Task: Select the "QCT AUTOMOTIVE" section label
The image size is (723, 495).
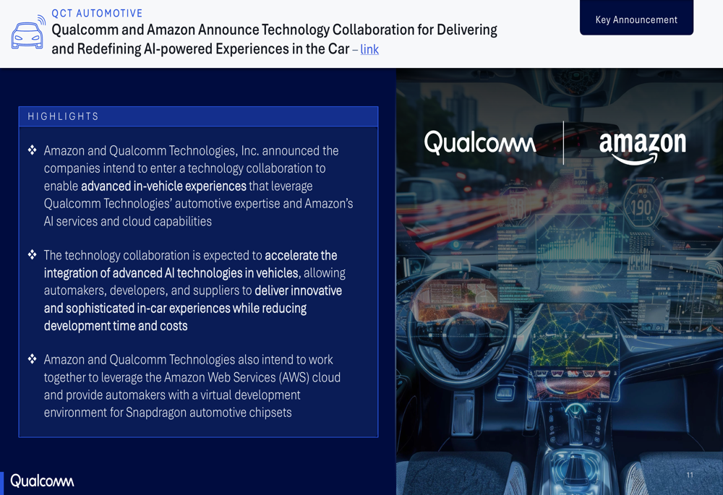Action: click(x=97, y=13)
